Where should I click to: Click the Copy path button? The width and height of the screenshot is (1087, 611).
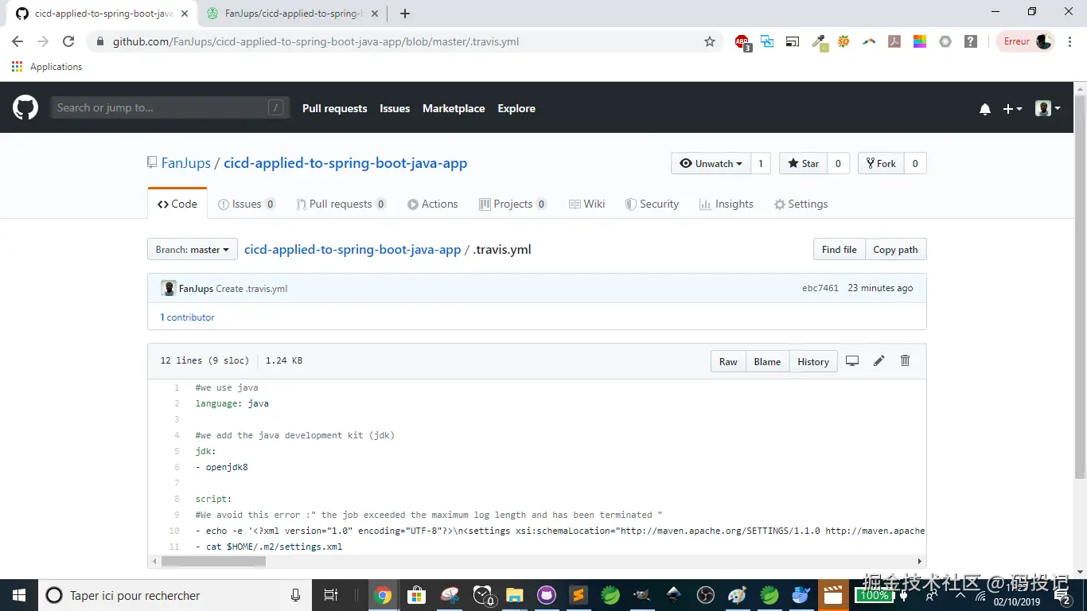point(895,249)
